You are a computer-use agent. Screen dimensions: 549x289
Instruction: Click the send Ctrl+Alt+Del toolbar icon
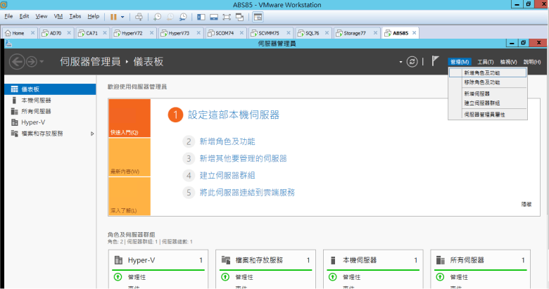tap(139, 16)
